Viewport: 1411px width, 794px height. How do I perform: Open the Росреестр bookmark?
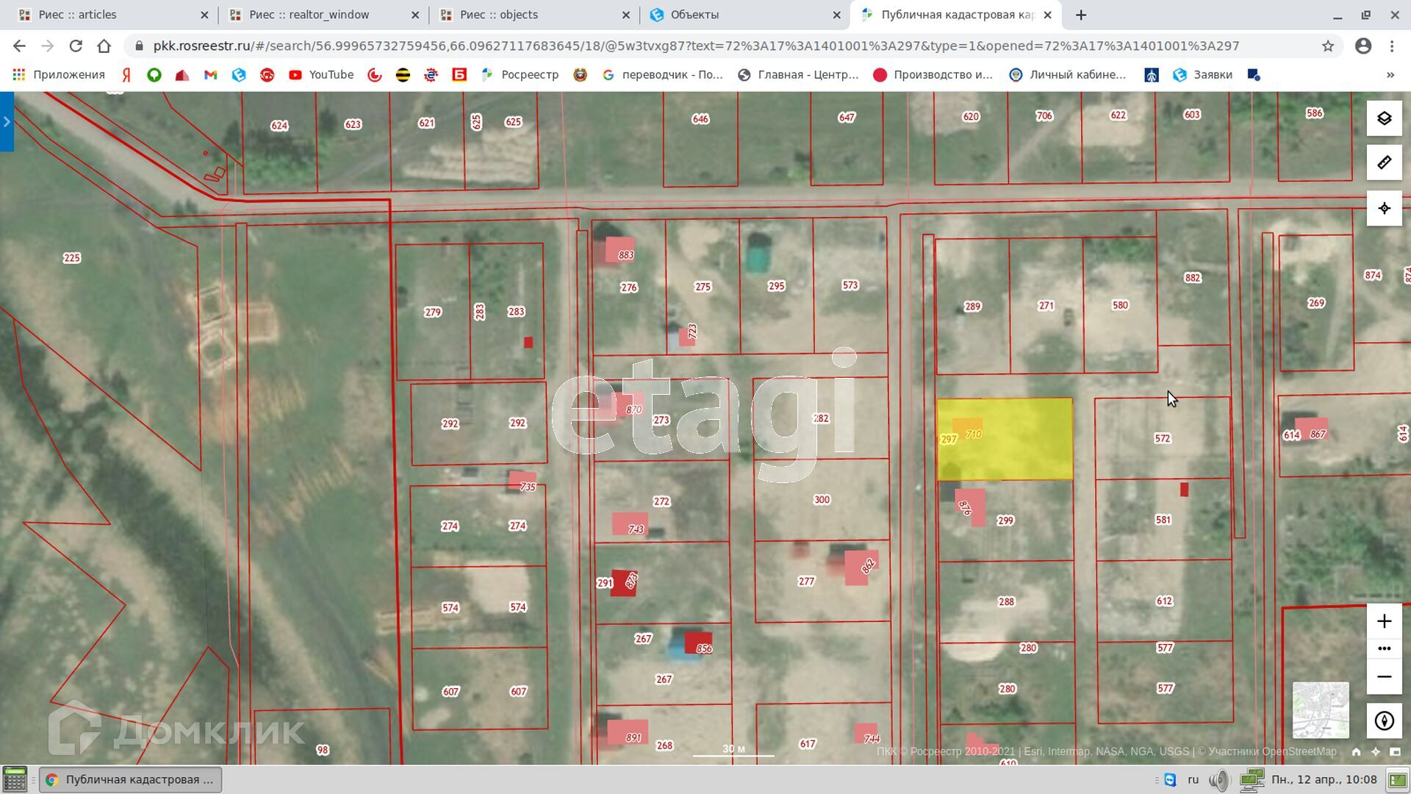(520, 74)
